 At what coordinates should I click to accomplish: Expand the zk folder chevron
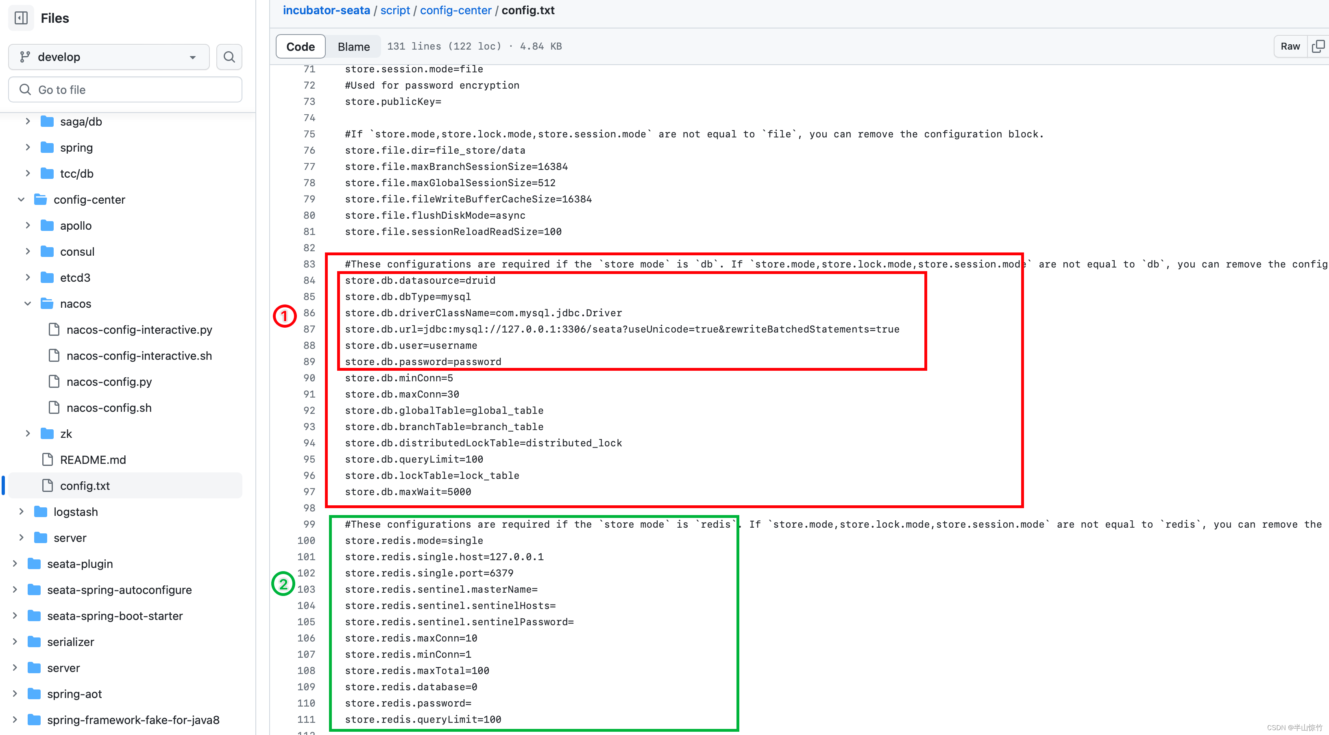coord(28,434)
